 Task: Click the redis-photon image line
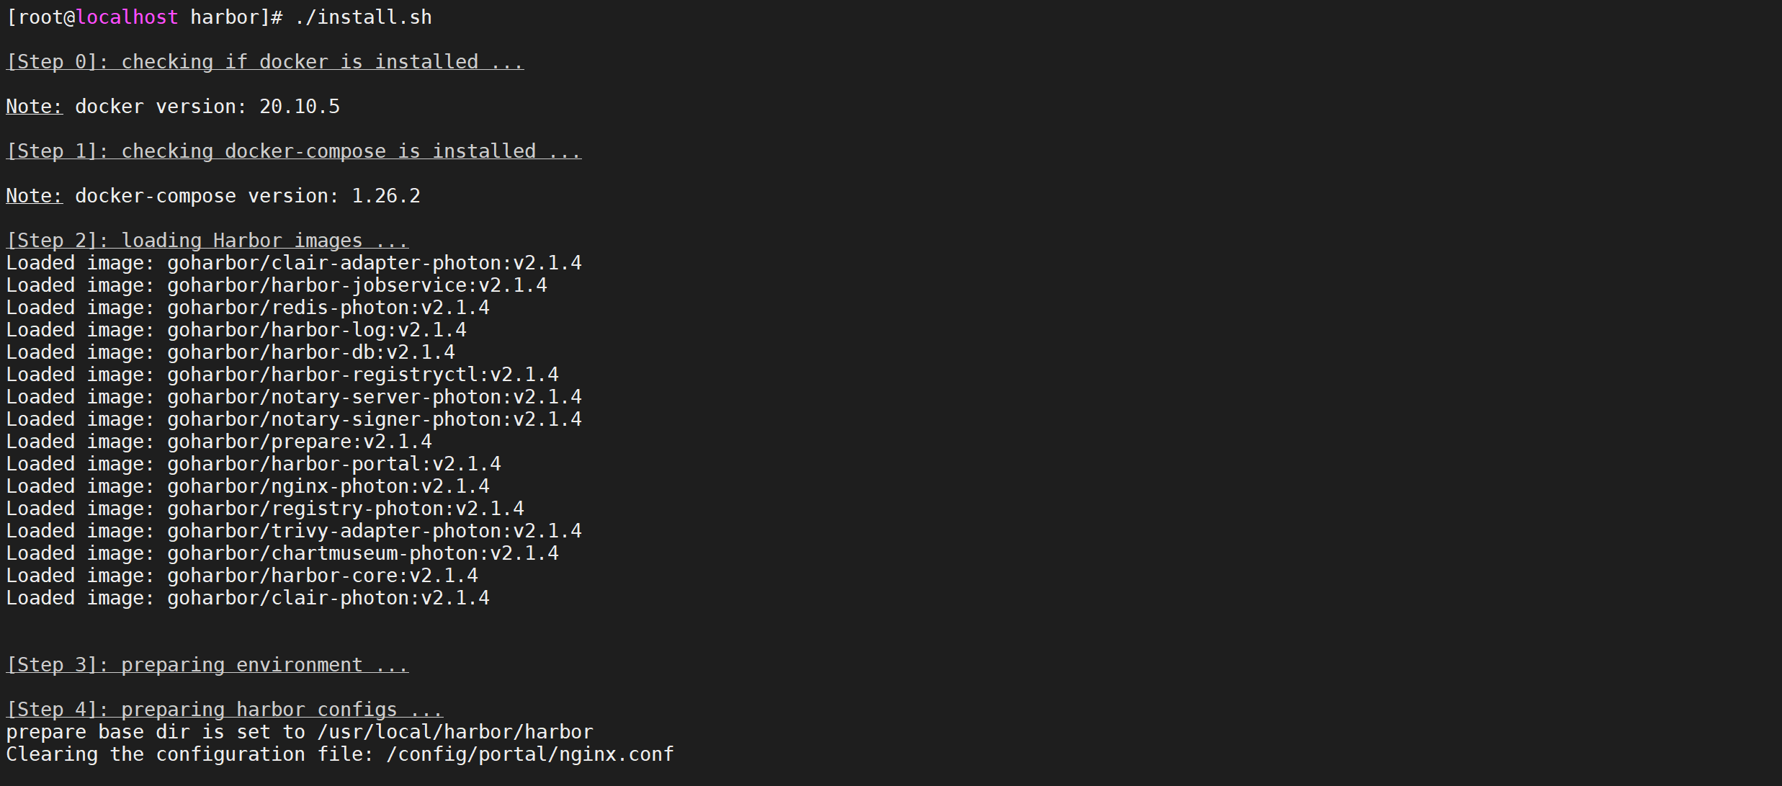point(248,308)
